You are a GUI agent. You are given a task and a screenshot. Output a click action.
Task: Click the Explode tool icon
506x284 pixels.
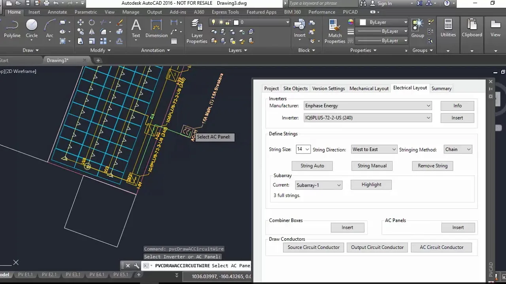coord(119,32)
